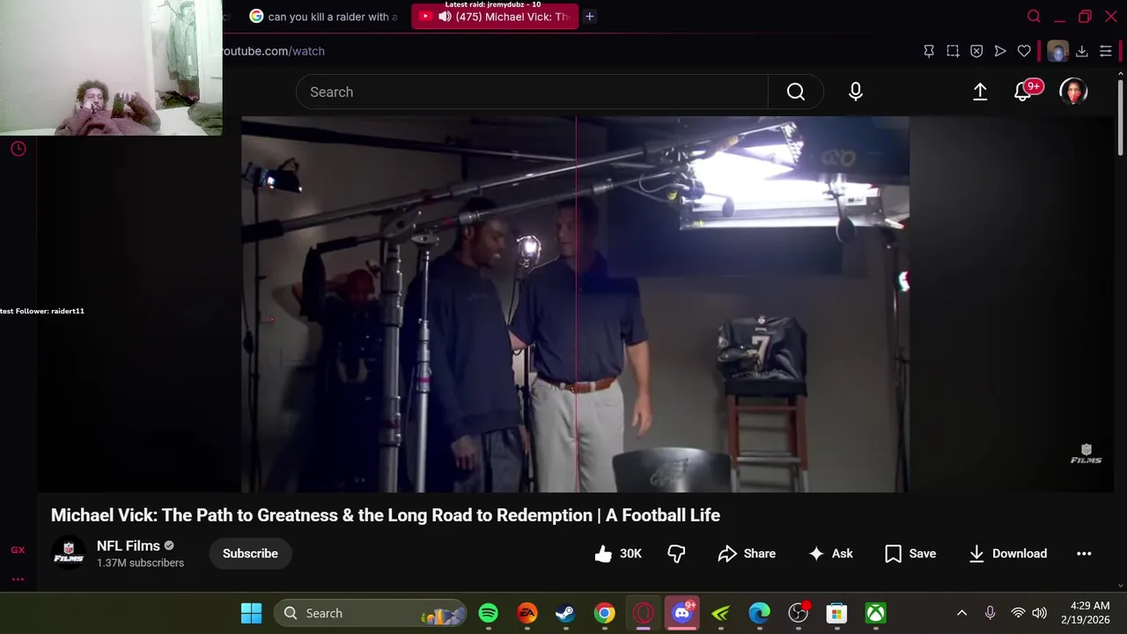Open NFL Films channel name link
The width and height of the screenshot is (1127, 634).
pos(129,546)
